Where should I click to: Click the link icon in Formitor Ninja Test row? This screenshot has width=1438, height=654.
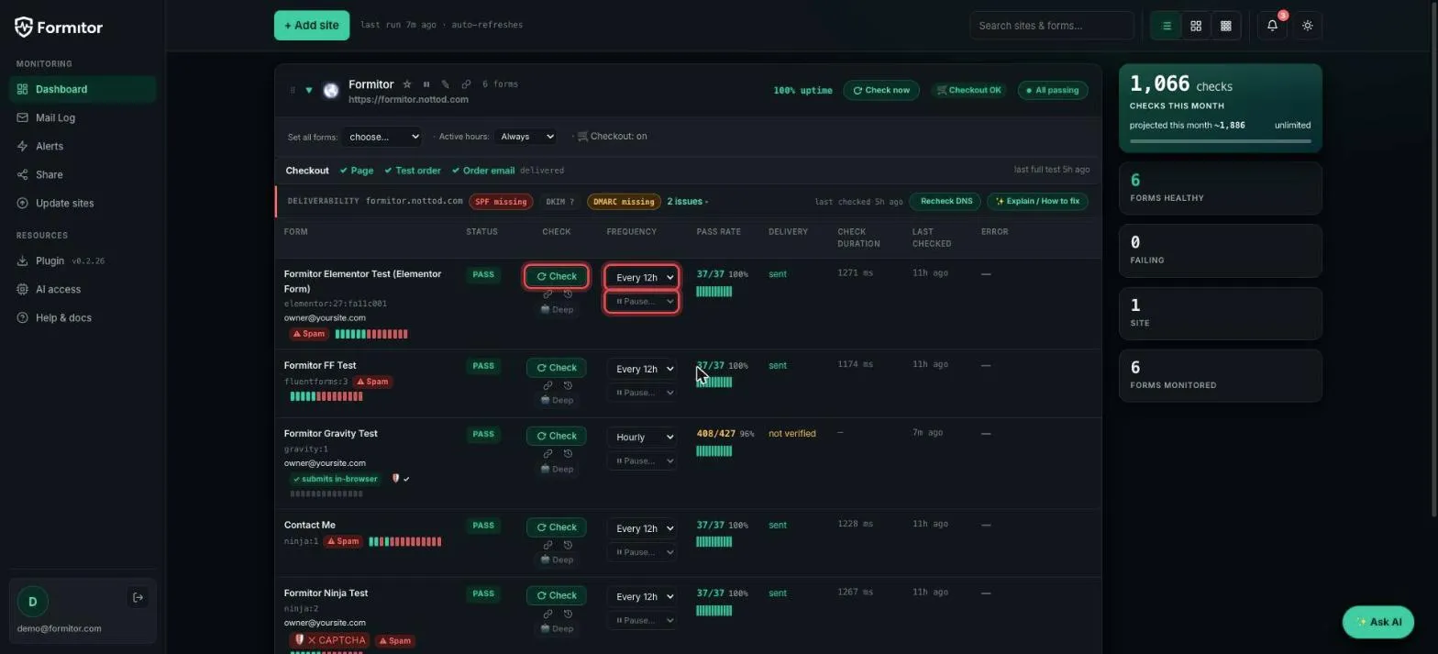click(548, 614)
